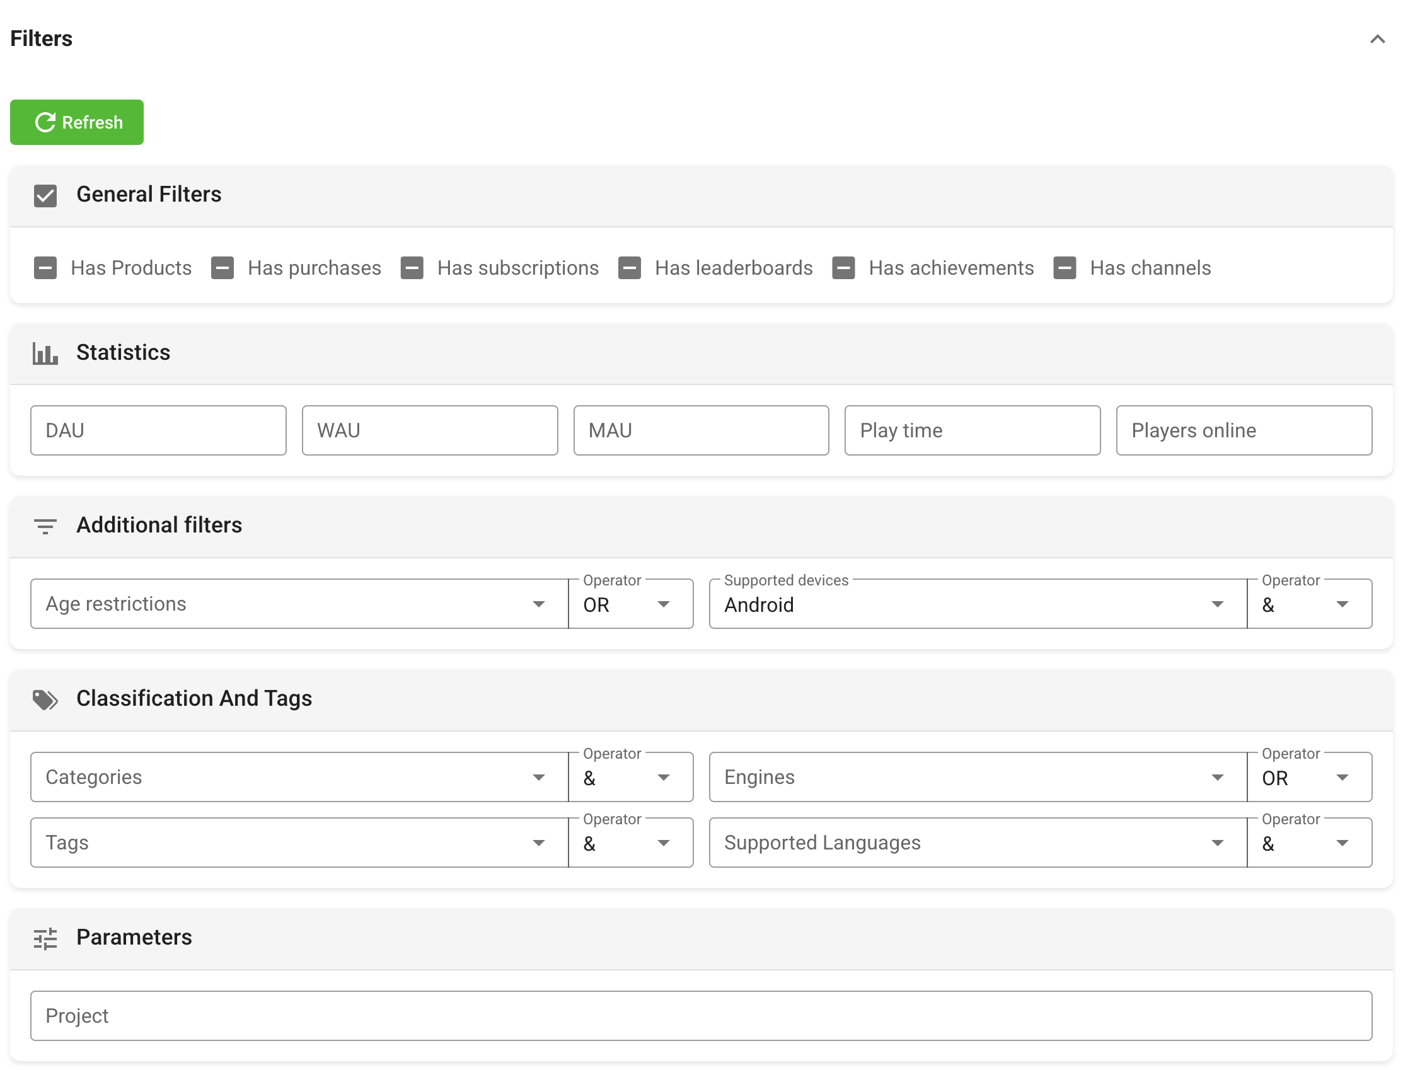1403x1070 pixels.
Task: Open the Age restrictions Operator OR dropdown
Action: tap(630, 604)
